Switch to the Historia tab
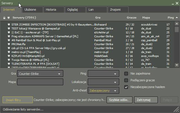 tap(54, 10)
